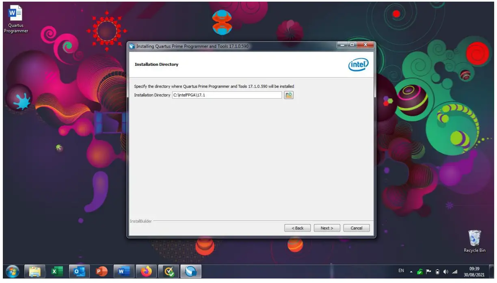Click the InstallBuilder label
Screen dimensions: 497x283
pos(140,221)
